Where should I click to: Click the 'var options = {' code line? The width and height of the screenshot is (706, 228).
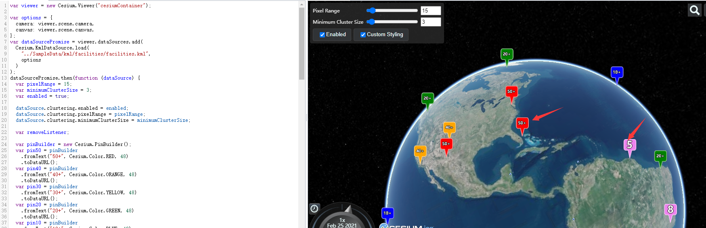click(x=31, y=18)
